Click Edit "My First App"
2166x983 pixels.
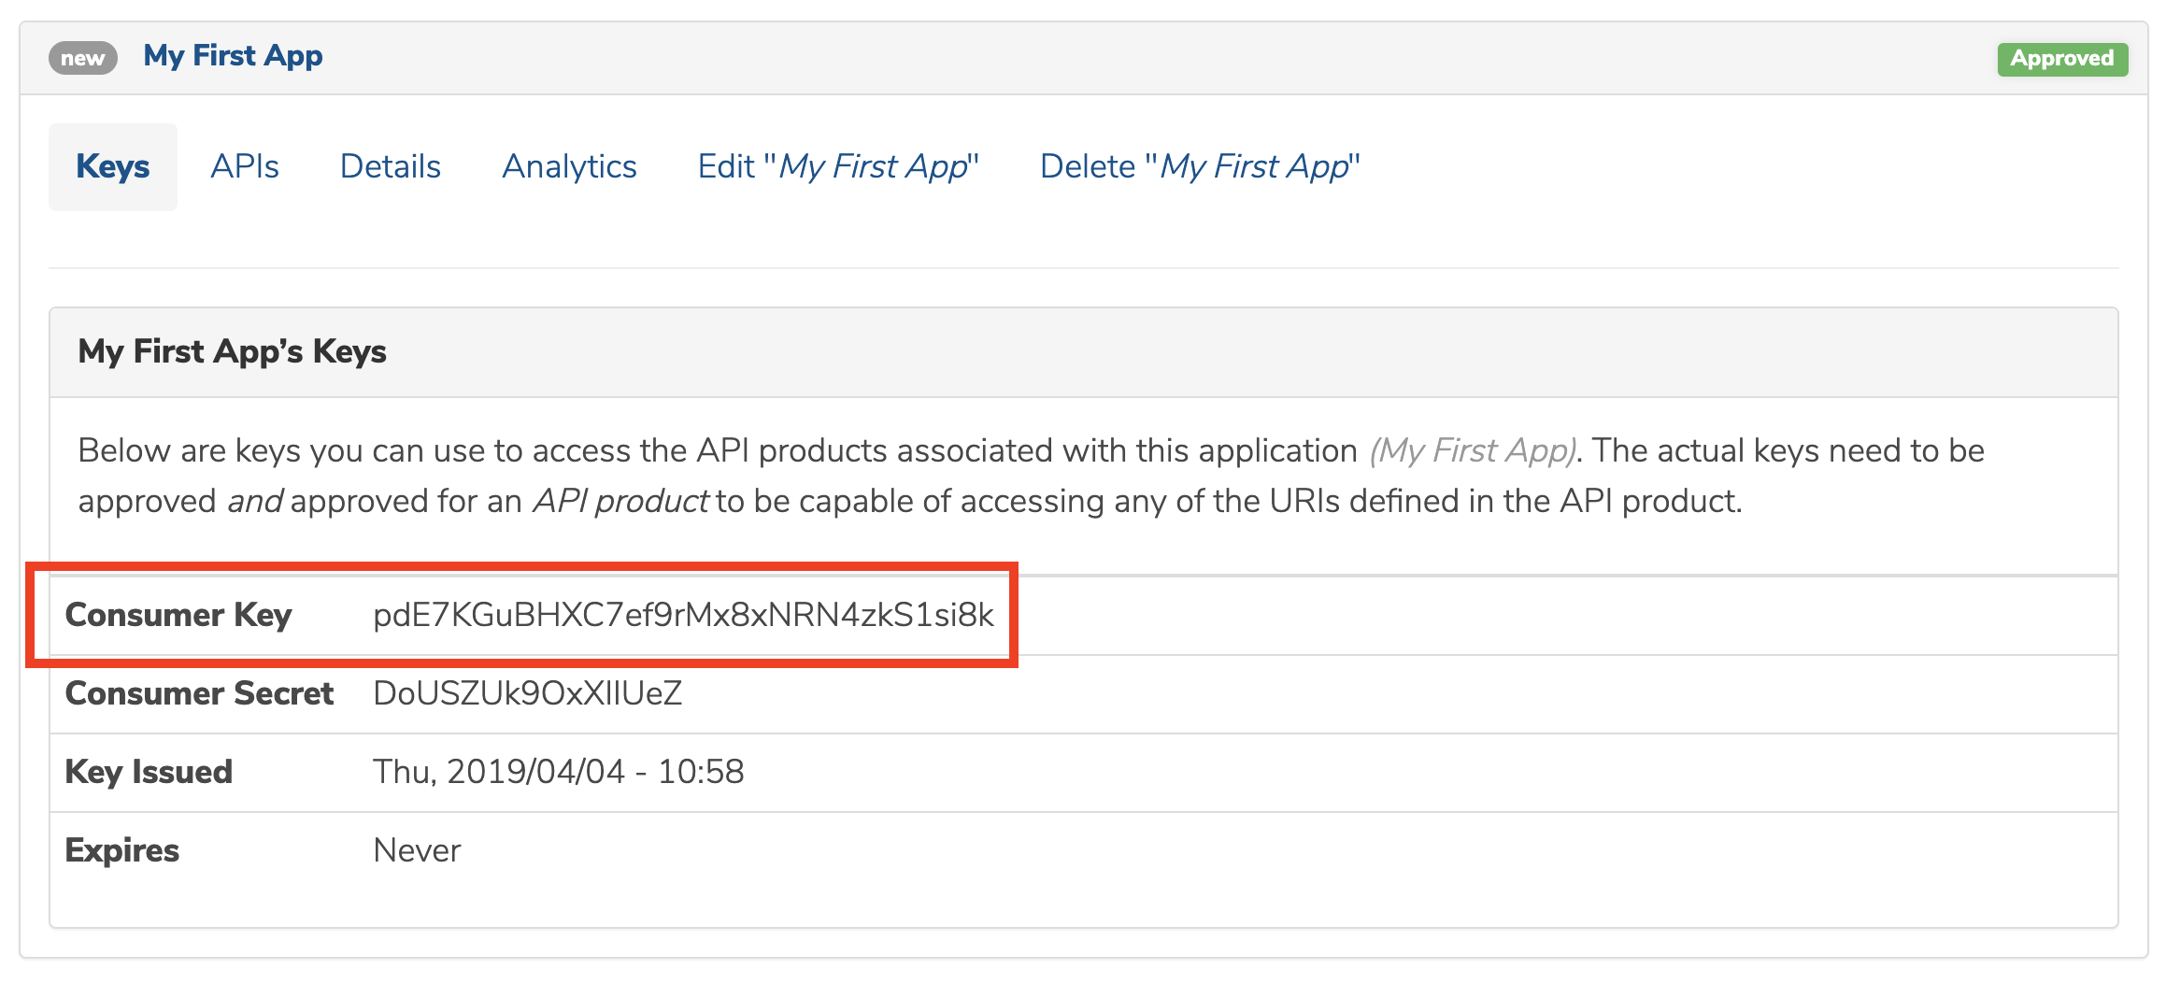(837, 166)
